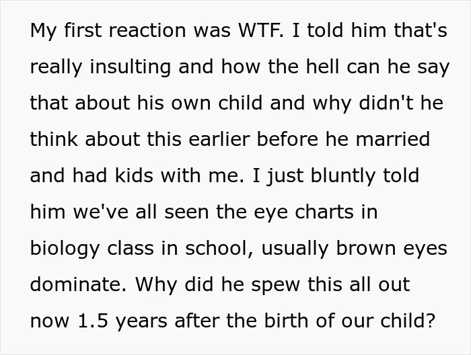
Task: Click the phrase "really insulting"
Action: [100, 67]
